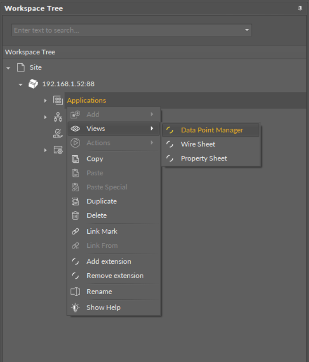Click the Applications grid icon

pyautogui.click(x=58, y=100)
